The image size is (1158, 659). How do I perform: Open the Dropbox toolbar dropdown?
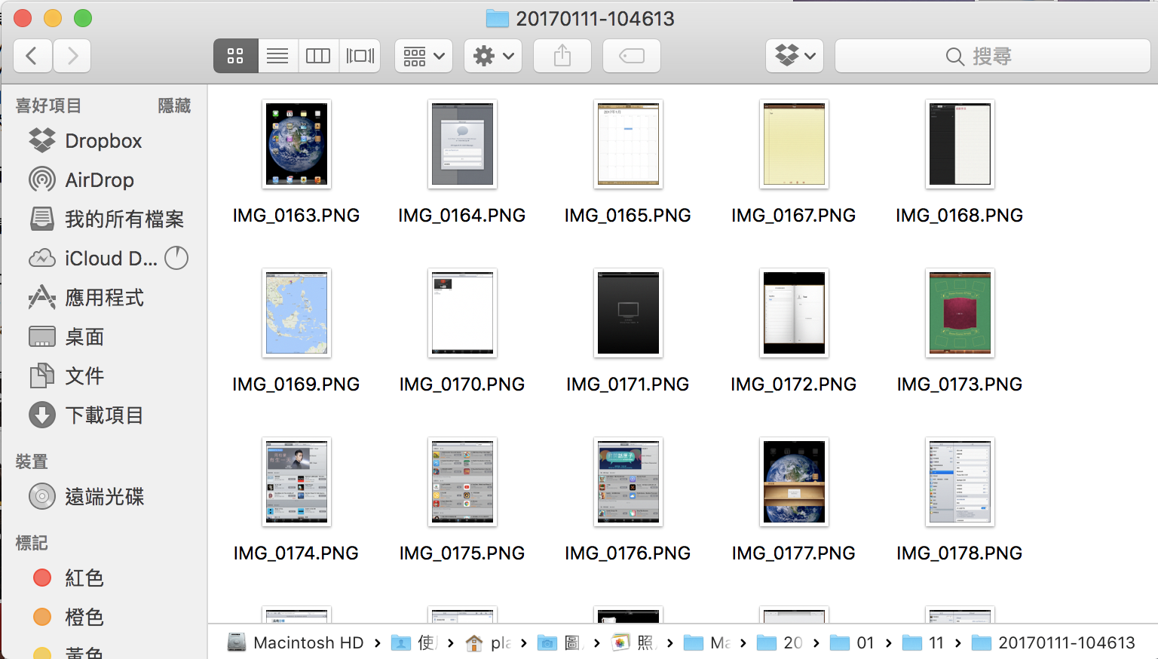[795, 56]
